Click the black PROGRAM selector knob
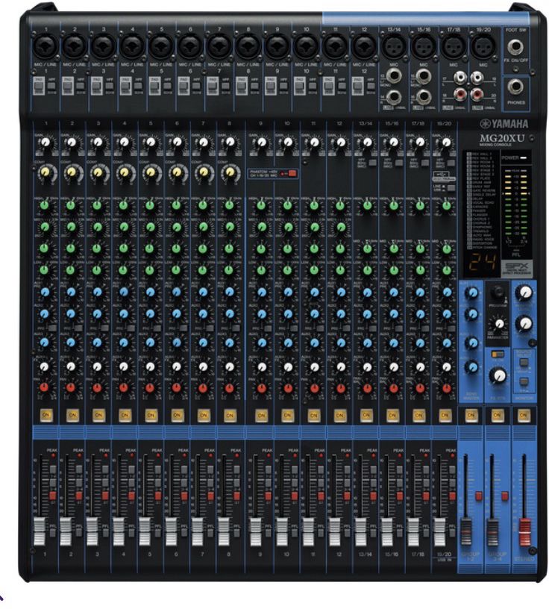The height and width of the screenshot is (609, 549). pyautogui.click(x=498, y=293)
